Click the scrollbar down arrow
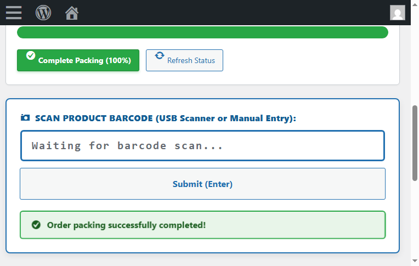Screen dimensions: 419x266 pyautogui.click(x=415, y=261)
